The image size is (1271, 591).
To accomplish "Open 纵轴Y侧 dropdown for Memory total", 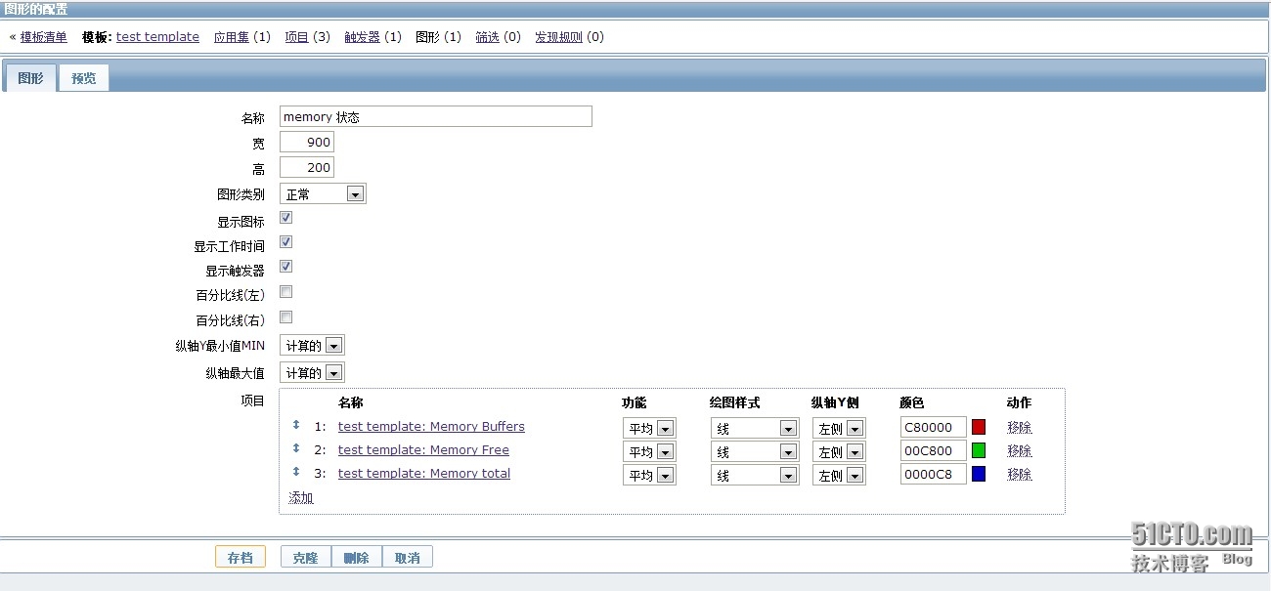I will [839, 475].
